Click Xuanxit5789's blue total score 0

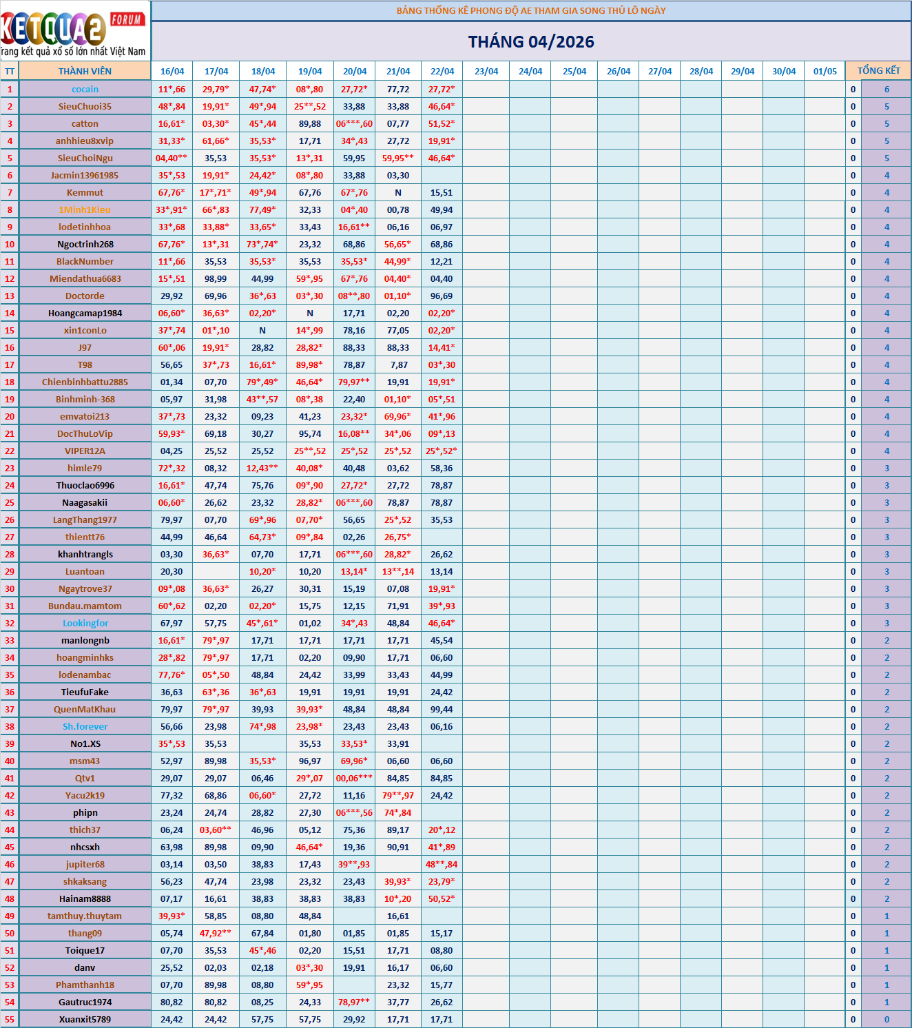(x=887, y=1019)
